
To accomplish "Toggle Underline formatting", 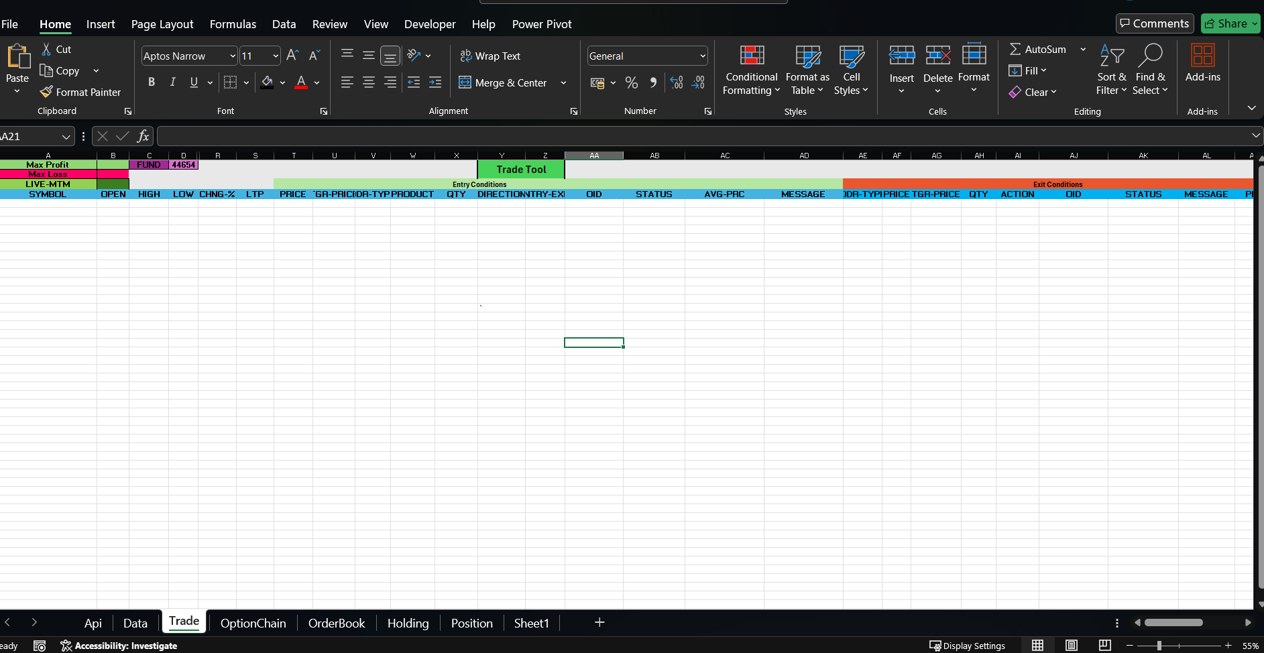I will point(194,82).
